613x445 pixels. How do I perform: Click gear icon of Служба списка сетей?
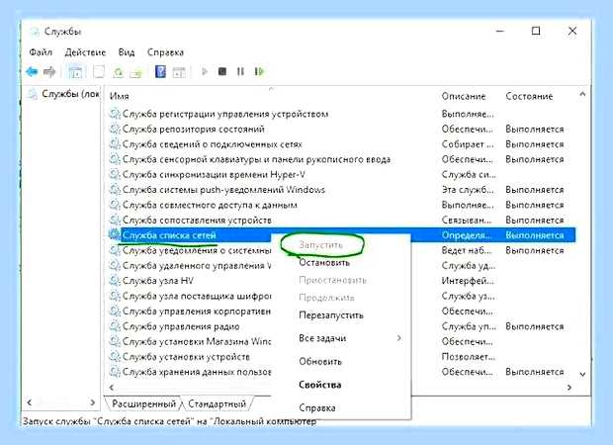115,235
